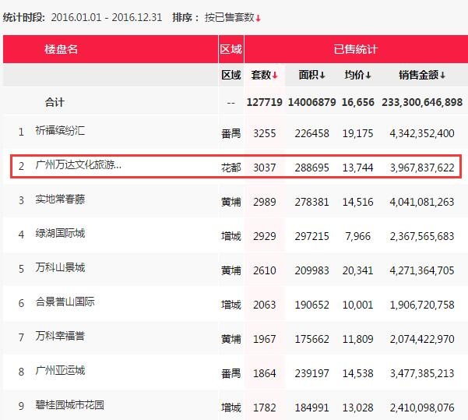468x420 pixels.
Task: Select units sold value 3255
Action: (x=265, y=133)
